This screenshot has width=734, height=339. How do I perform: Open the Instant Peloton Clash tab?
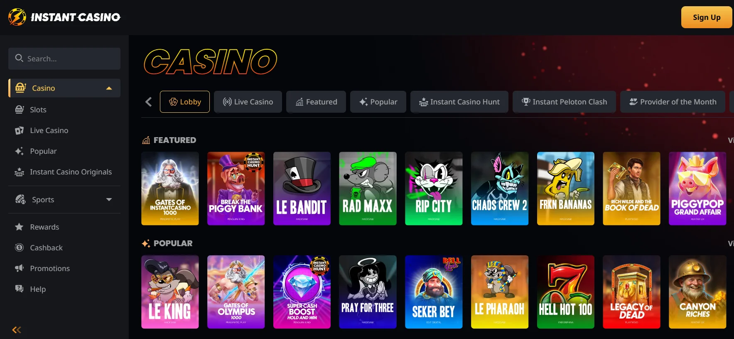coord(564,102)
